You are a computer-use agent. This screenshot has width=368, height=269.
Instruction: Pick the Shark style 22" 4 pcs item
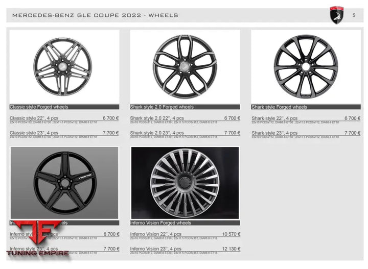click(x=274, y=118)
